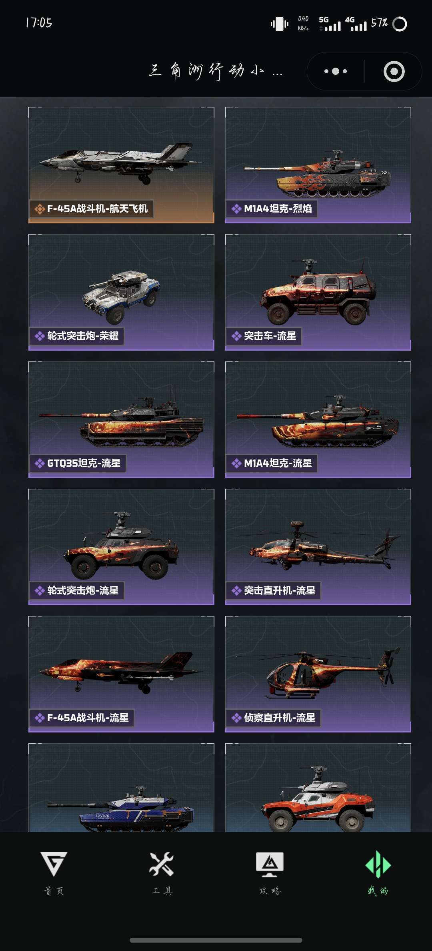Tap the mini program close circle icon

pos(394,71)
